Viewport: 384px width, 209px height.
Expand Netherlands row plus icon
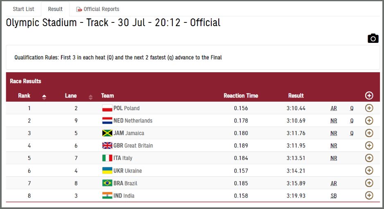(369, 120)
